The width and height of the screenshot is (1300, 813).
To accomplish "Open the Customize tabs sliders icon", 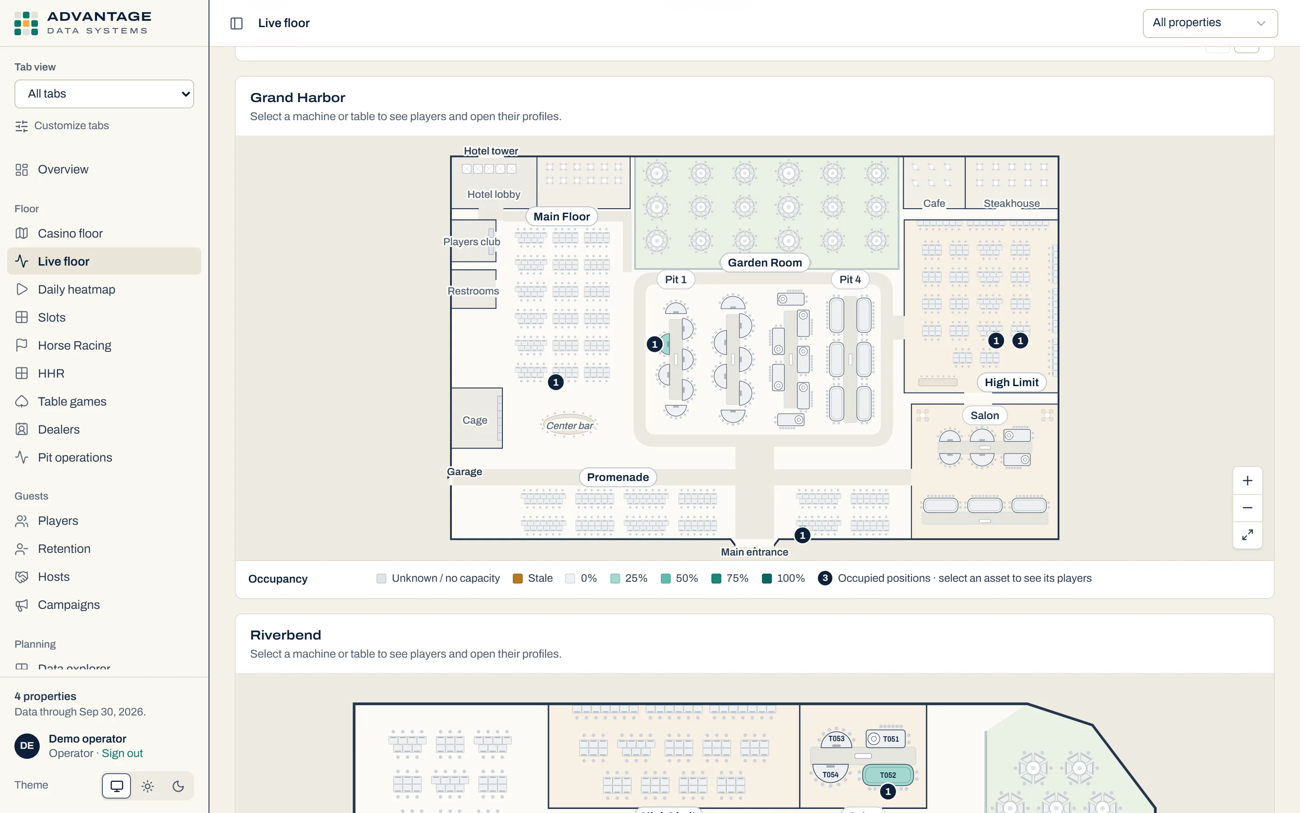I will pos(22,126).
